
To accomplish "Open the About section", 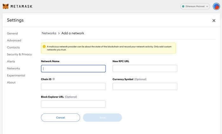I will [x=11, y=82].
